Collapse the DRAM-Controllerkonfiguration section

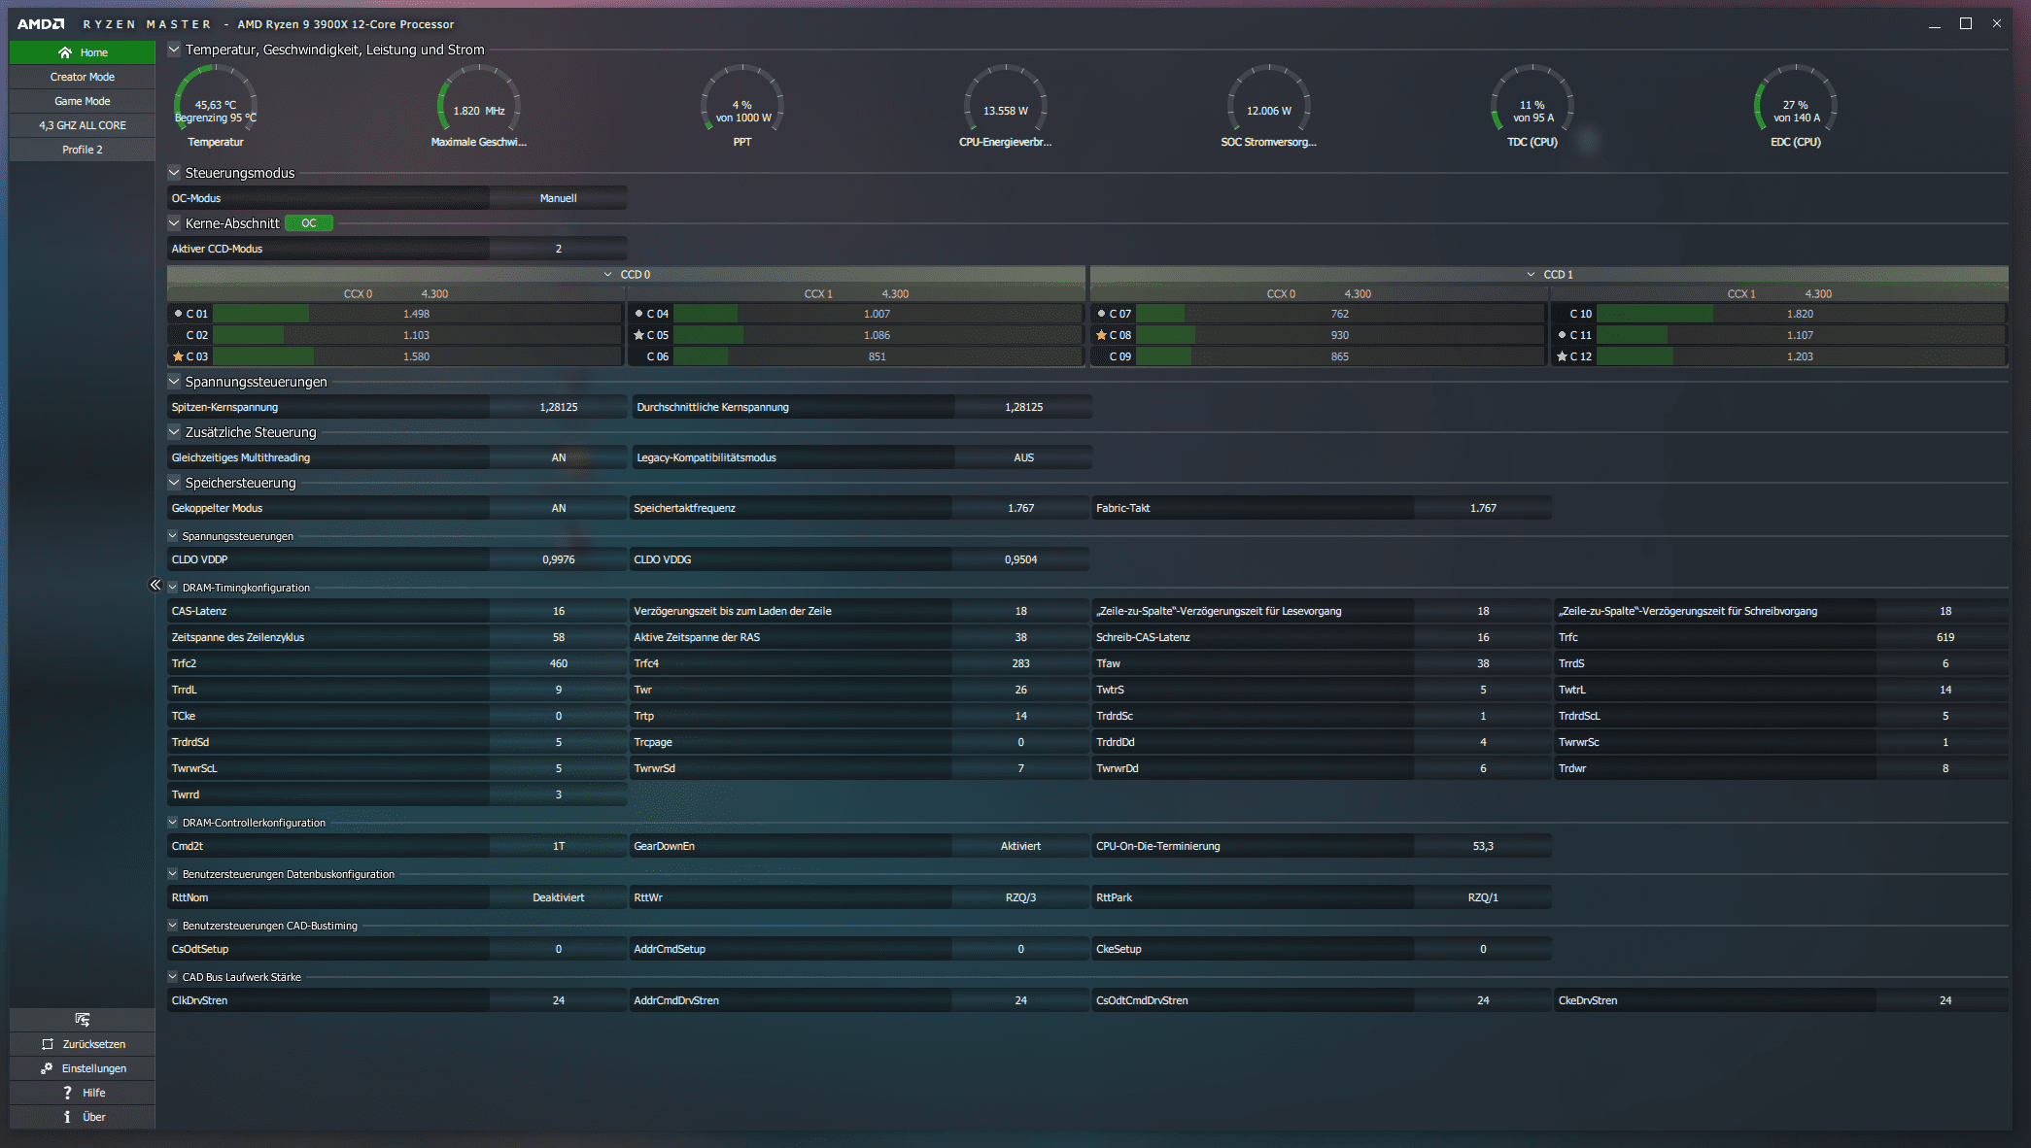[x=173, y=823]
